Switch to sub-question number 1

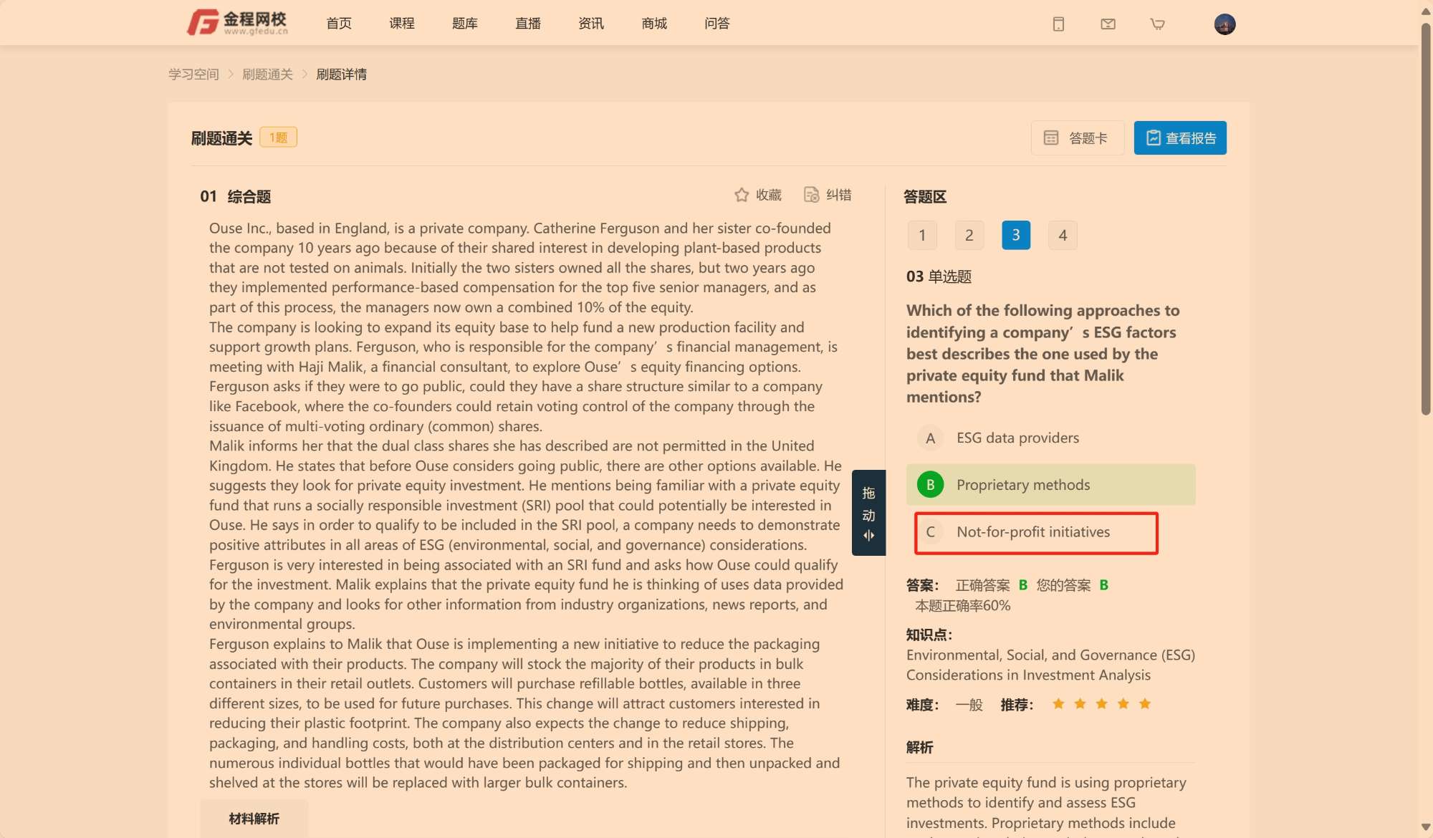(922, 235)
